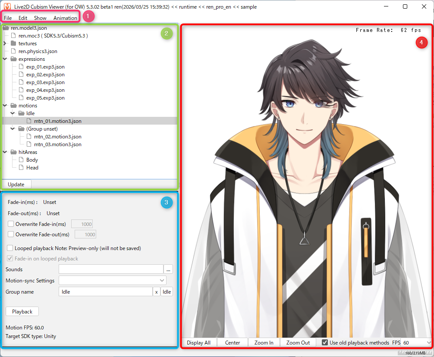Click the Sounds input field
434x357 pixels.
[111, 269]
